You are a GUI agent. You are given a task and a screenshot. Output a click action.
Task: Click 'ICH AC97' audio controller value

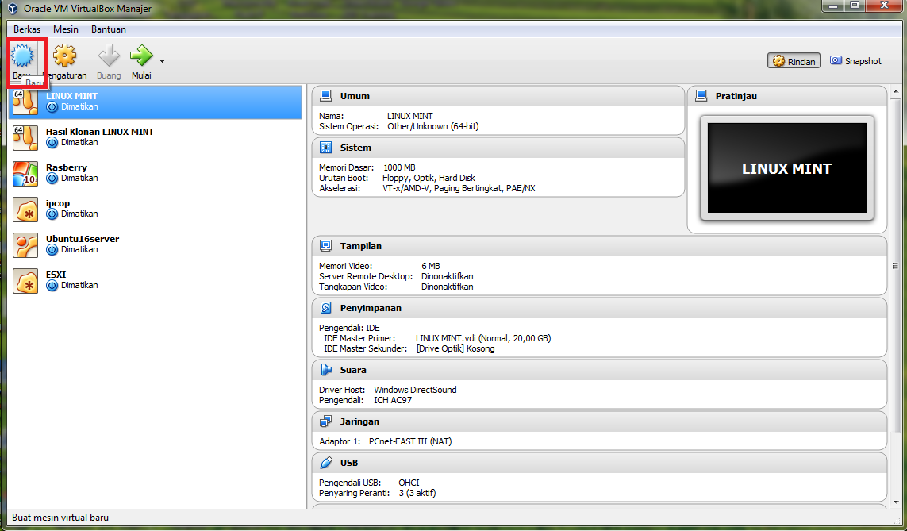point(393,400)
